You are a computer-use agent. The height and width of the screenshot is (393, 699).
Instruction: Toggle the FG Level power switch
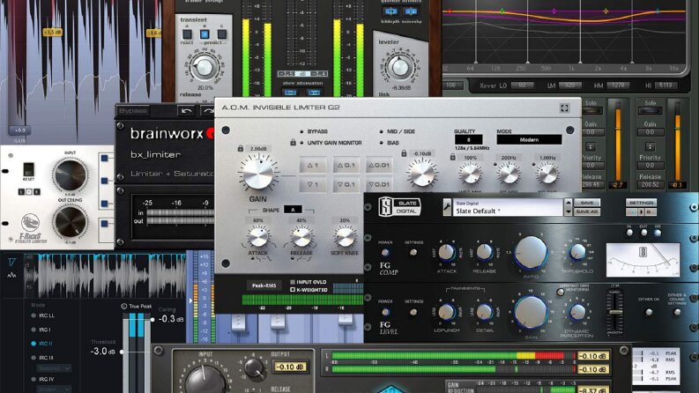click(x=385, y=312)
